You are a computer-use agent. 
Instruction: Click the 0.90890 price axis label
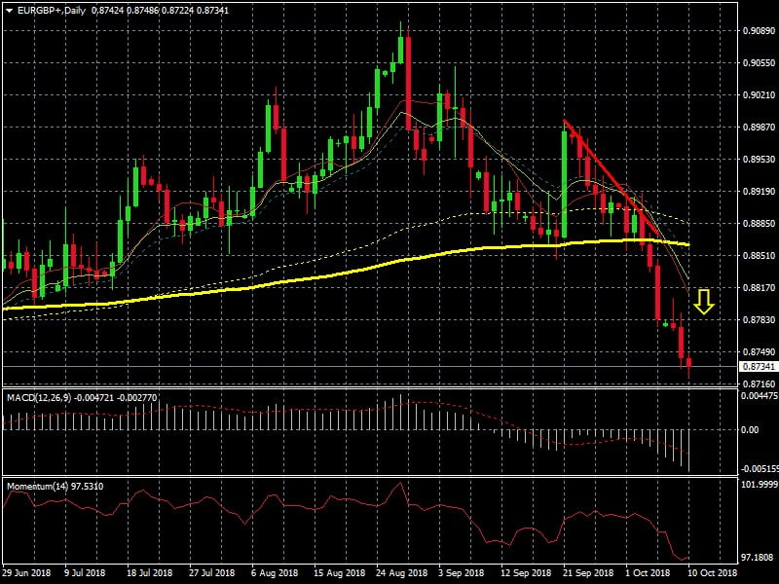758,31
